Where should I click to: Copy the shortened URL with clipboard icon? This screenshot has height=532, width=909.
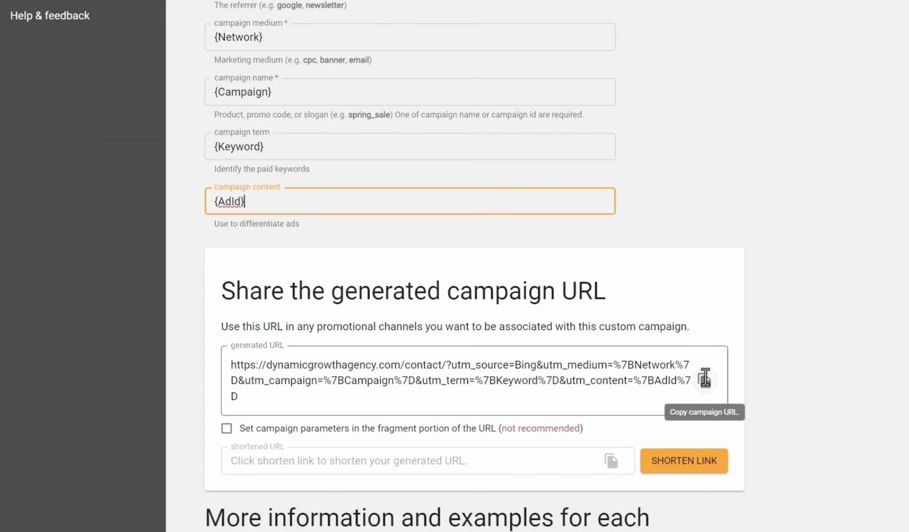(611, 461)
